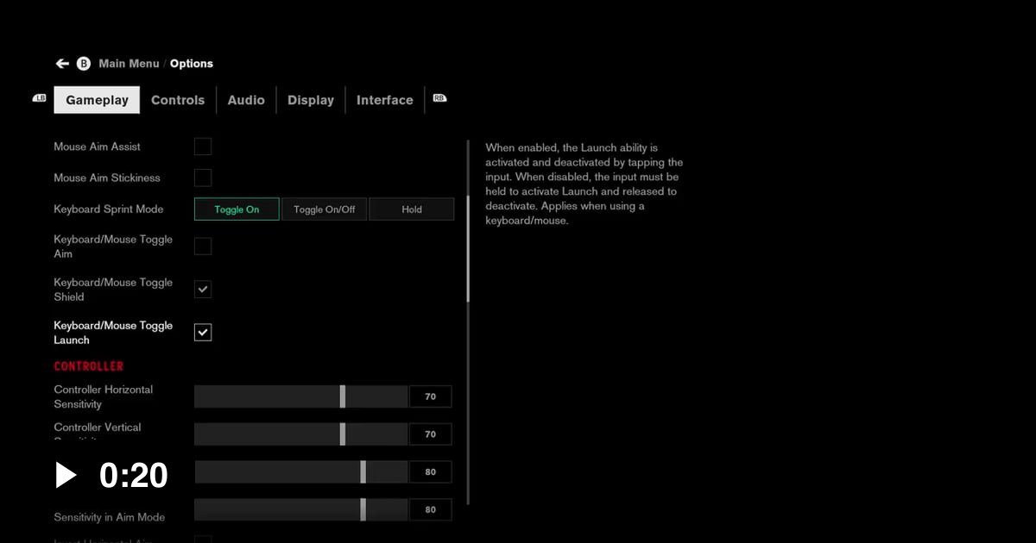Open the Audio settings tab
The width and height of the screenshot is (1036, 543).
click(246, 100)
